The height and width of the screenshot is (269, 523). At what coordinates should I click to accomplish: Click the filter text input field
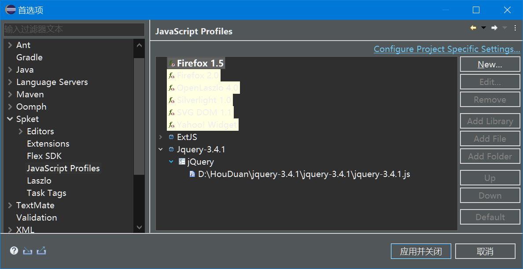point(74,29)
